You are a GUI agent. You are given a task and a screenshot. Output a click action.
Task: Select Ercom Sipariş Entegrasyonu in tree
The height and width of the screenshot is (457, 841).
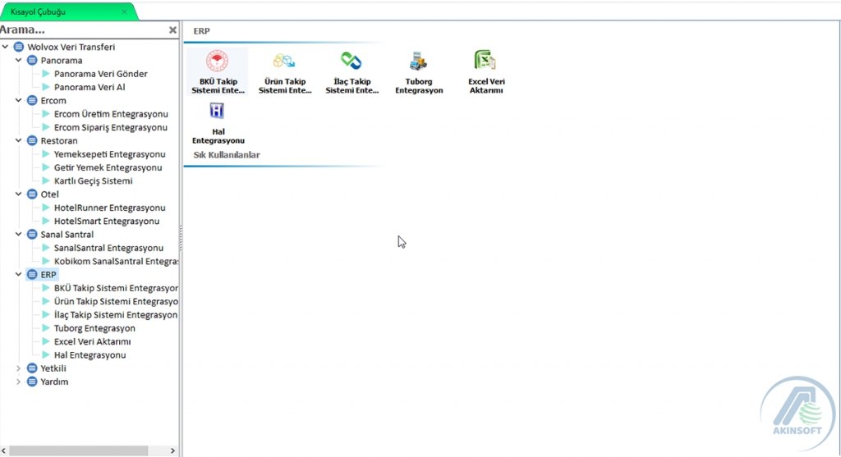[111, 127]
